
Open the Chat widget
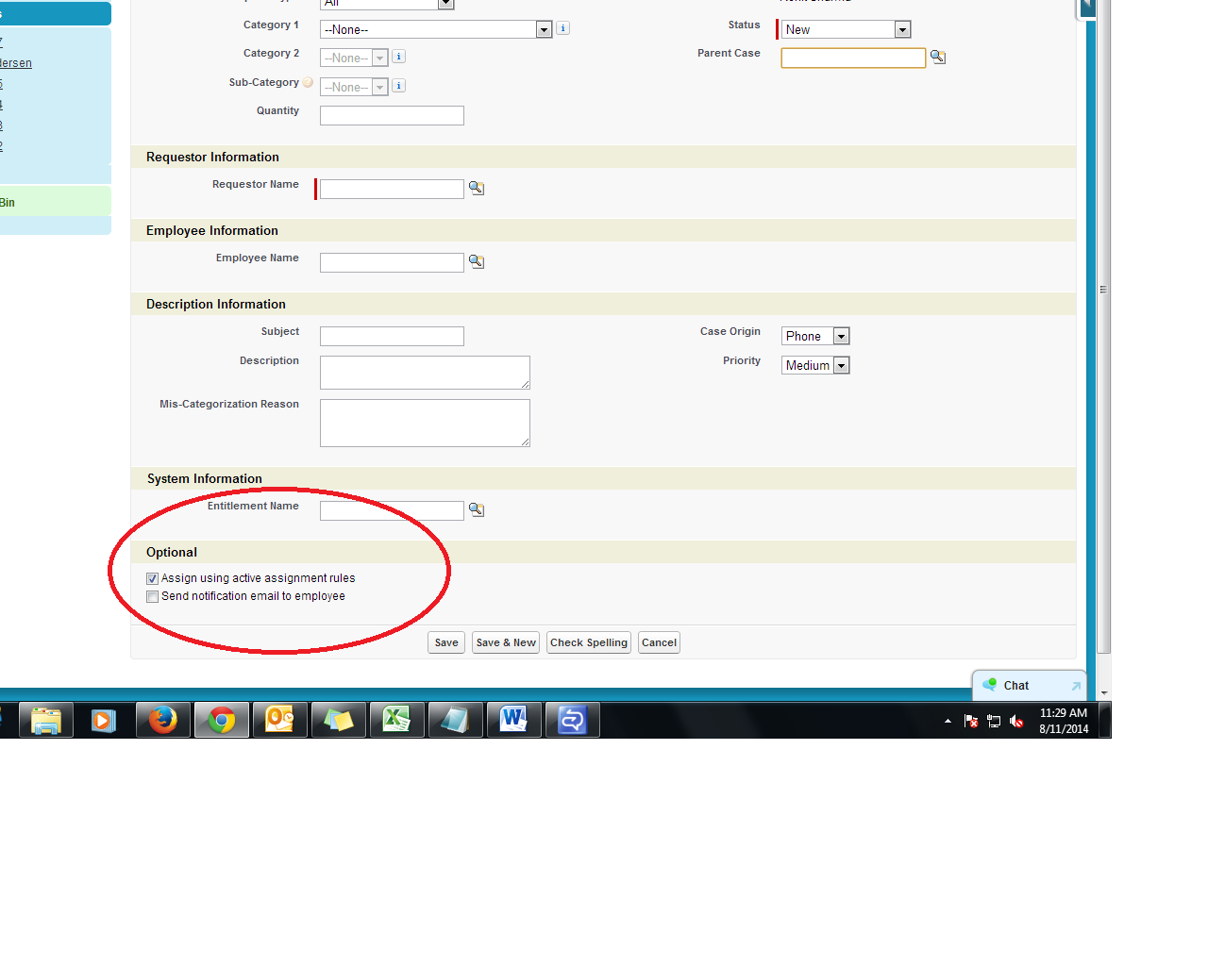point(1029,686)
